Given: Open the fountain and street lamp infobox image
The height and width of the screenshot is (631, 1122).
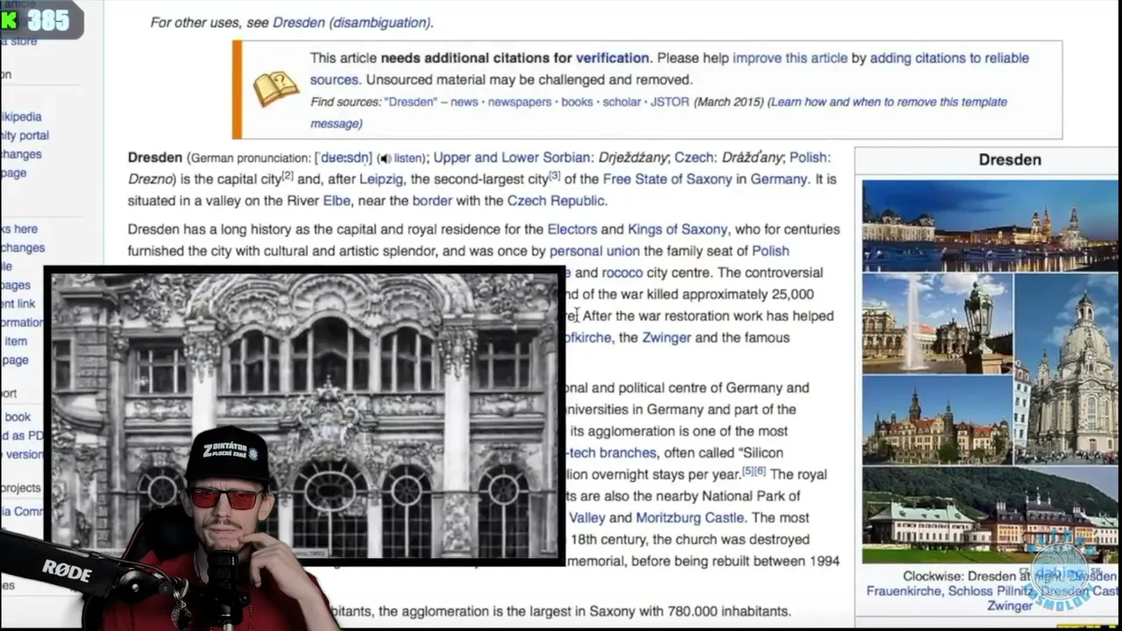Looking at the screenshot, I should 938,323.
